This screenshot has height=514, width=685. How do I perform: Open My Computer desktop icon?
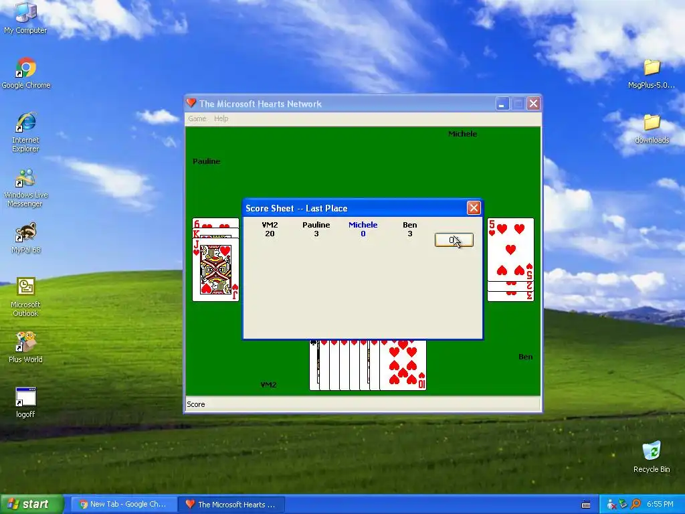click(x=25, y=17)
